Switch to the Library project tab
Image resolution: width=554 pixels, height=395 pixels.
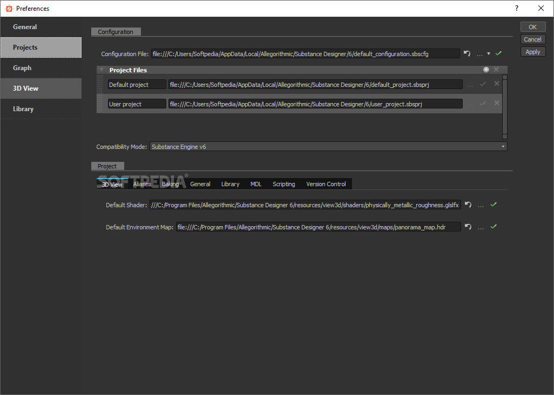tap(231, 184)
